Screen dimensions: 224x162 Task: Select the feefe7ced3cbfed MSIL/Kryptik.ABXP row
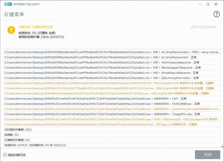(112, 94)
